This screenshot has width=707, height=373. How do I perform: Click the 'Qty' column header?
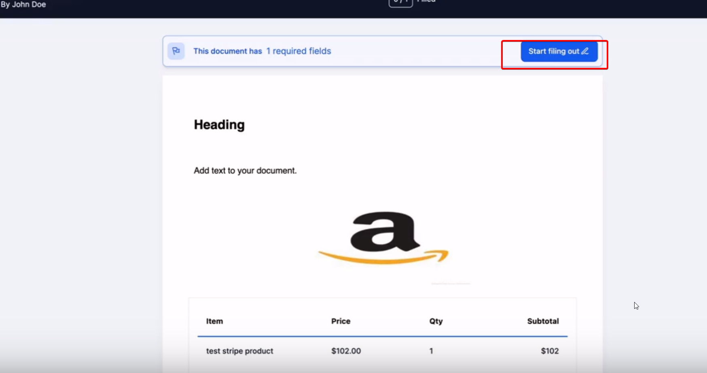pos(436,321)
